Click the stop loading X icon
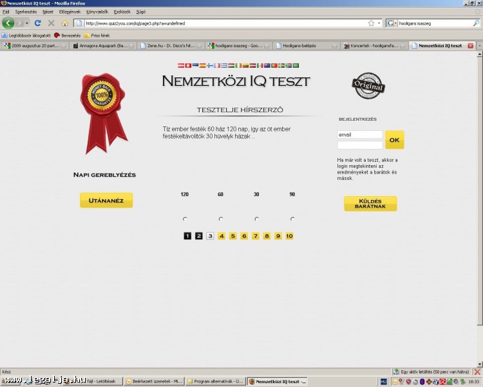Viewport: 483px width, 387px height. [x=51, y=23]
